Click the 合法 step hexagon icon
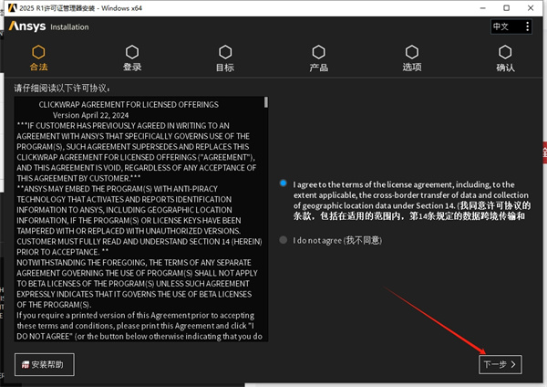Viewport: 547px width, 387px height. click(38, 52)
